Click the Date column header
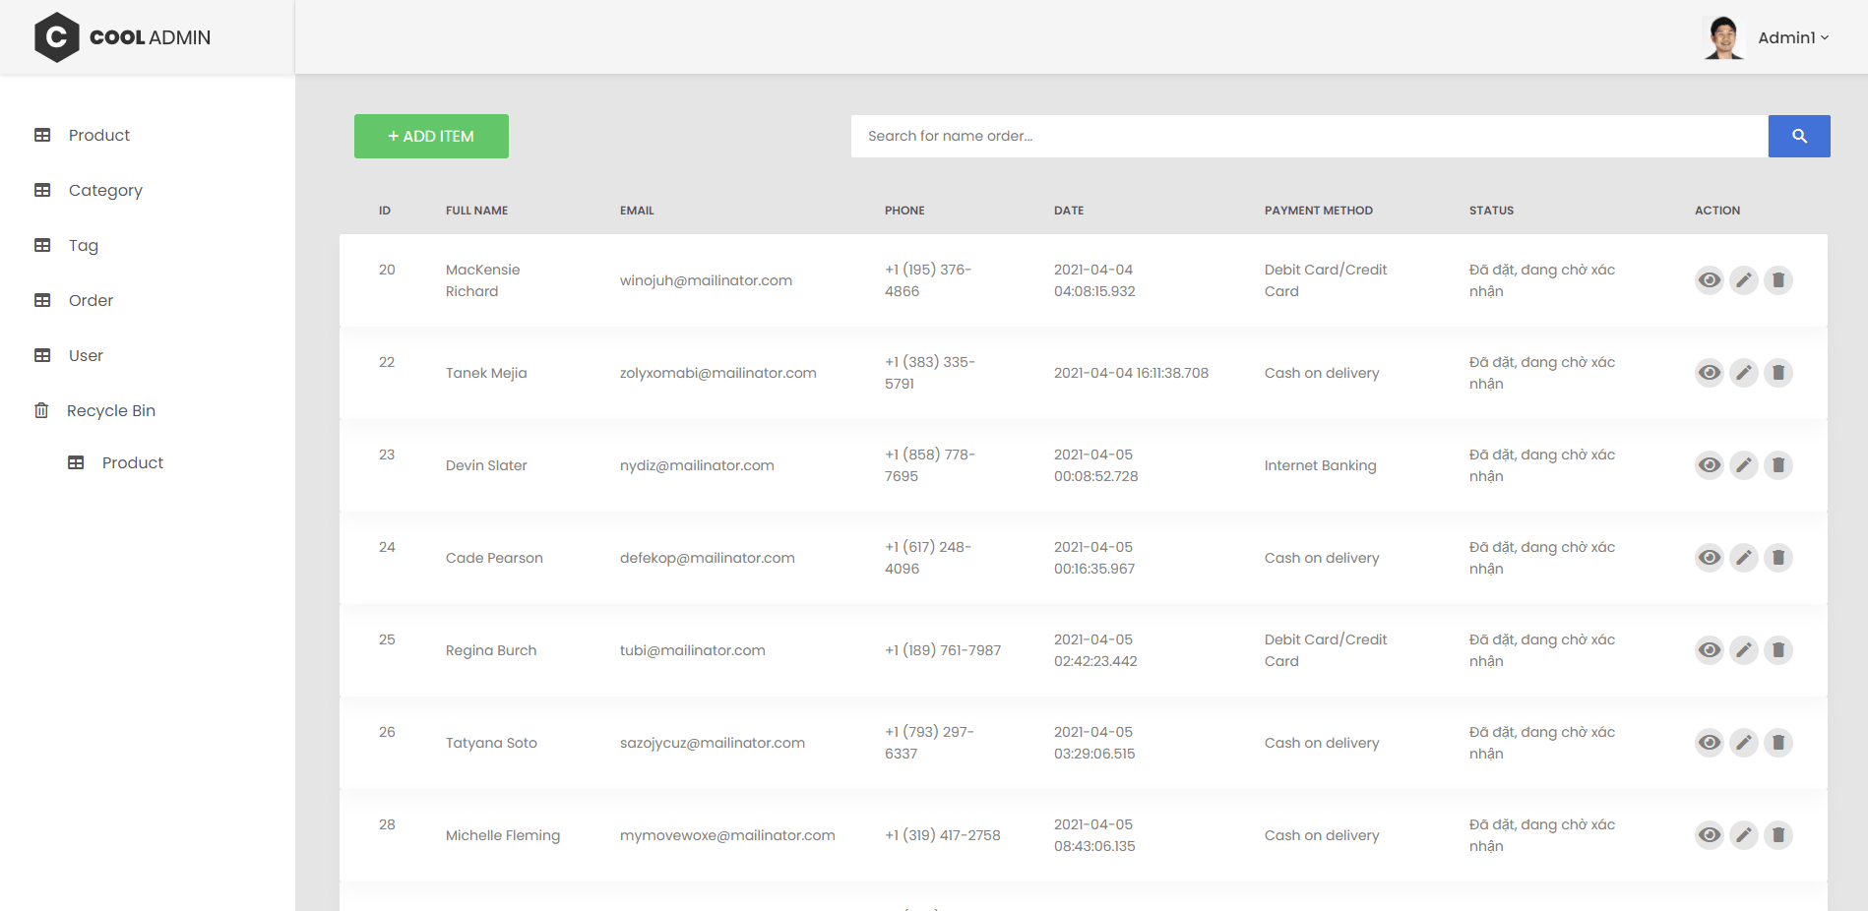The width and height of the screenshot is (1868, 911). [x=1069, y=211]
